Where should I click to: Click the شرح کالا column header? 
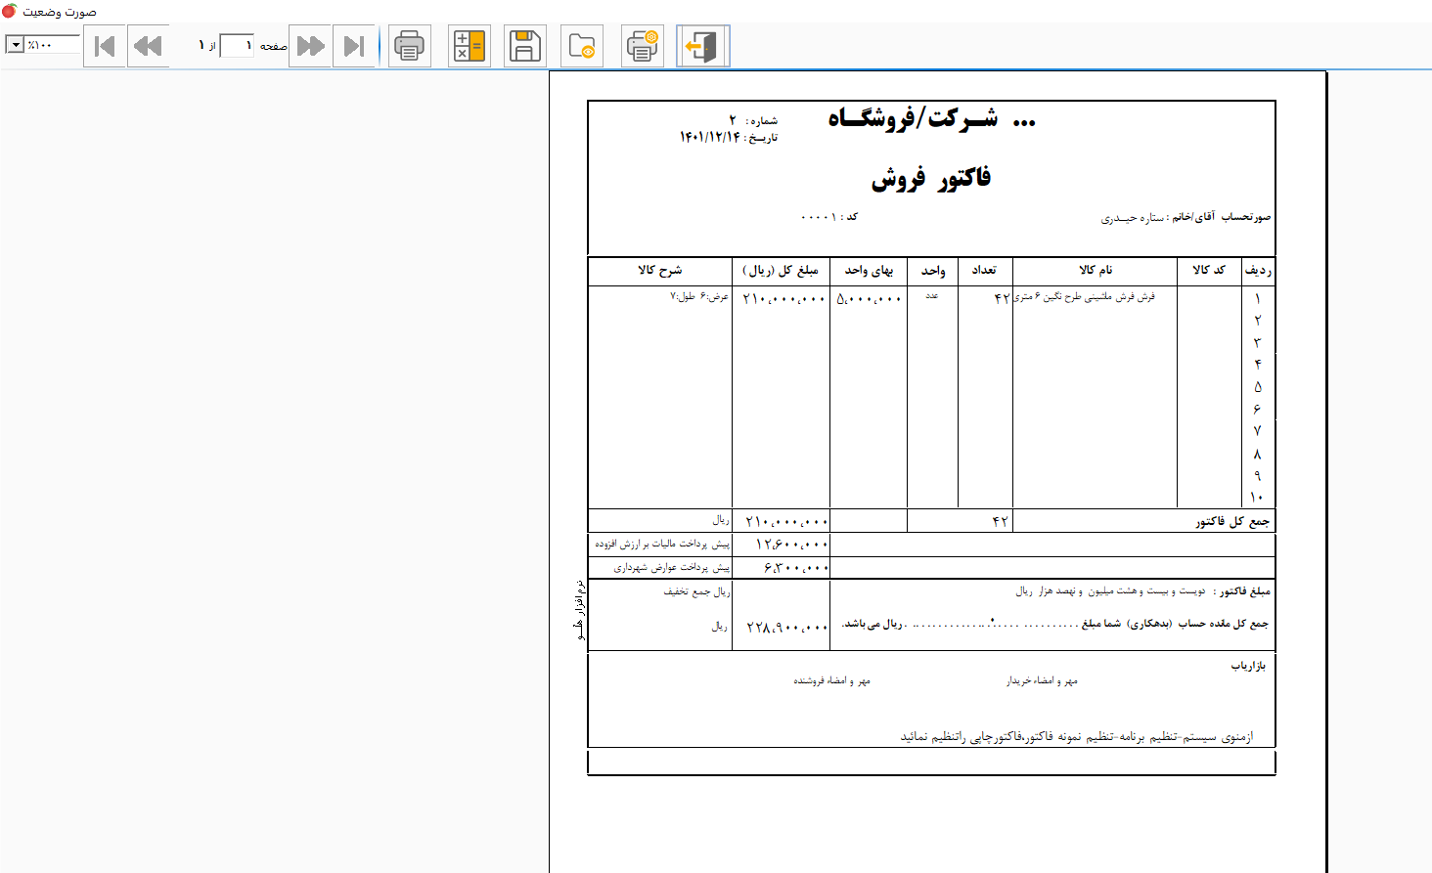coord(660,270)
